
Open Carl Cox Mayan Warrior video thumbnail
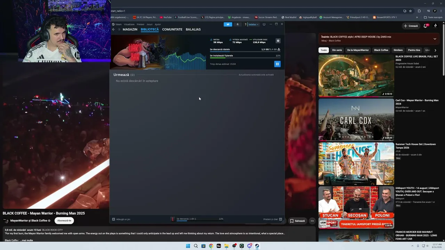(356, 120)
